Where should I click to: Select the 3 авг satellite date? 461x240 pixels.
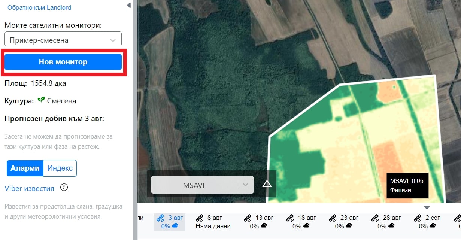click(170, 222)
